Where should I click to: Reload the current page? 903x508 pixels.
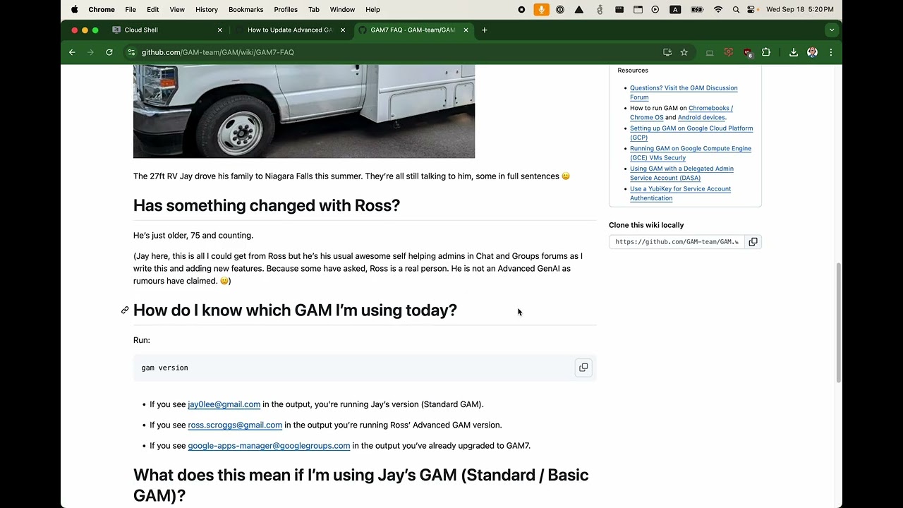(x=109, y=52)
